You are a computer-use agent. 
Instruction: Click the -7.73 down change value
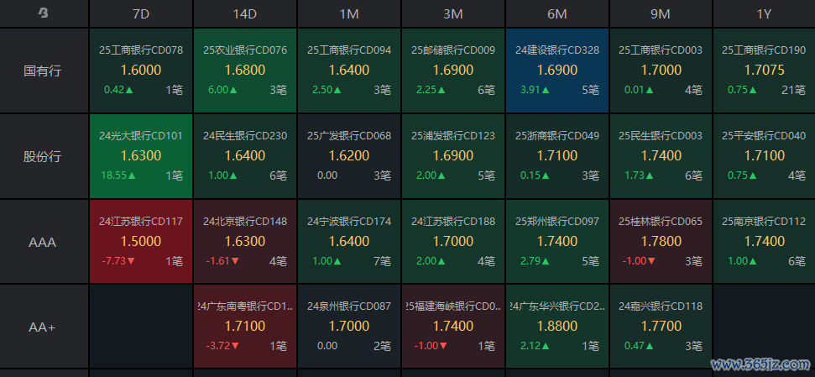click(118, 261)
